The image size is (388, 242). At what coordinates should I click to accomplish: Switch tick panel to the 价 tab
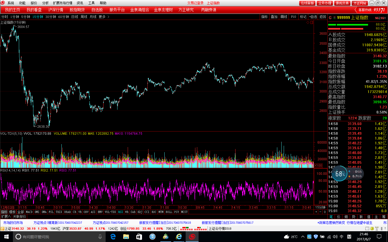click(339, 217)
